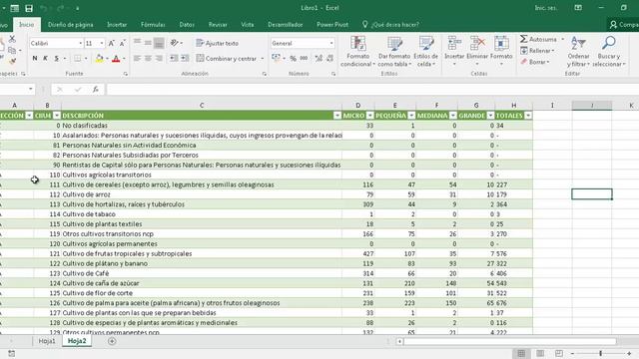The height and width of the screenshot is (359, 639).
Task: Align text to the right
Action: [x=159, y=59]
